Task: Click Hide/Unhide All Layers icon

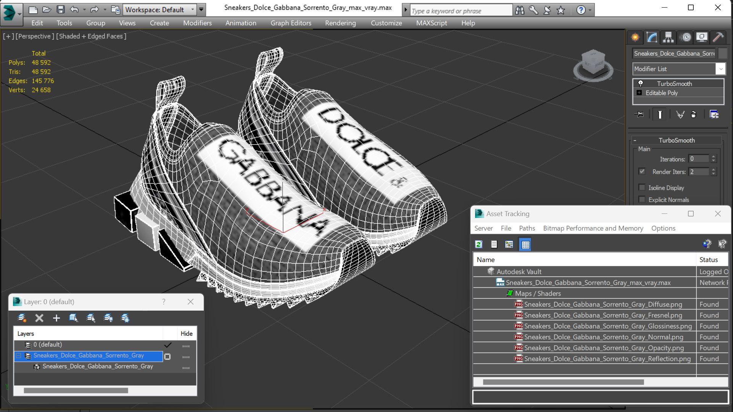Action: [x=108, y=318]
